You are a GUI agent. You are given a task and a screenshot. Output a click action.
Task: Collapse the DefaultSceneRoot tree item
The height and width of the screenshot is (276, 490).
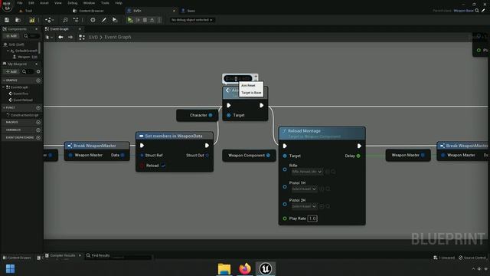[8, 51]
